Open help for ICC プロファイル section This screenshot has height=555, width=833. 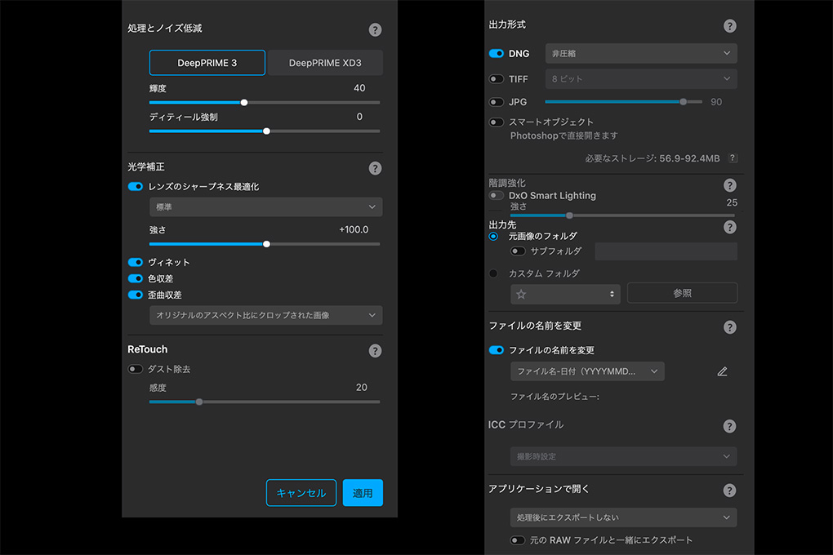click(729, 426)
